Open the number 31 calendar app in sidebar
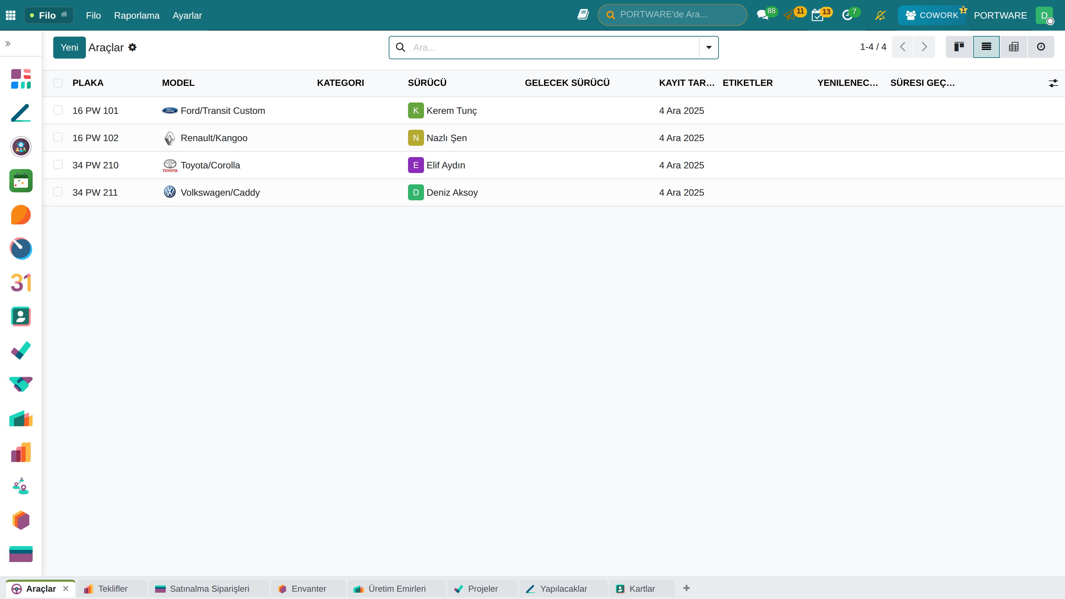Image resolution: width=1065 pixels, height=599 pixels. [21, 283]
